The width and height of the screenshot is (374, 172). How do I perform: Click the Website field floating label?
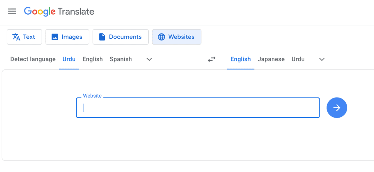pyautogui.click(x=92, y=96)
